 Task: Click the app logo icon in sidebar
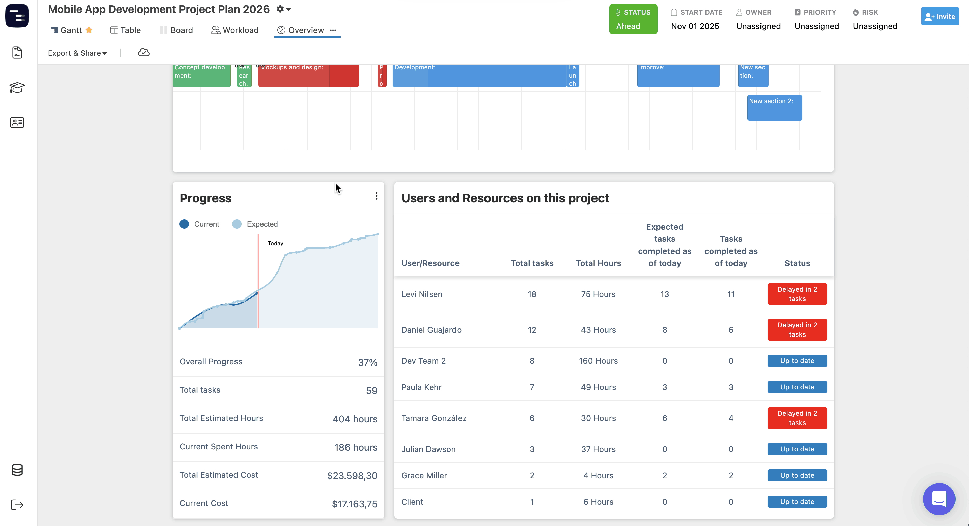(17, 16)
